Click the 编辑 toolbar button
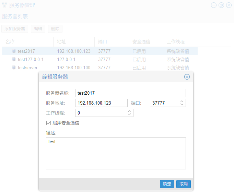Screen dimensions: 234x192 pos(38,29)
